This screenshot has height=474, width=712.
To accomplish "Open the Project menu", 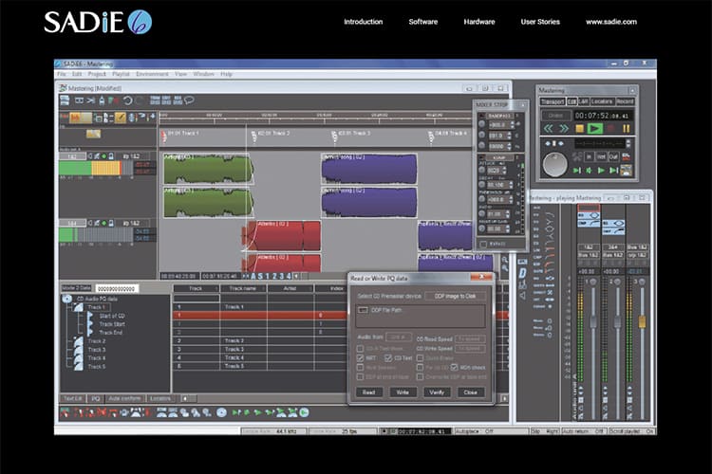I will (x=97, y=74).
